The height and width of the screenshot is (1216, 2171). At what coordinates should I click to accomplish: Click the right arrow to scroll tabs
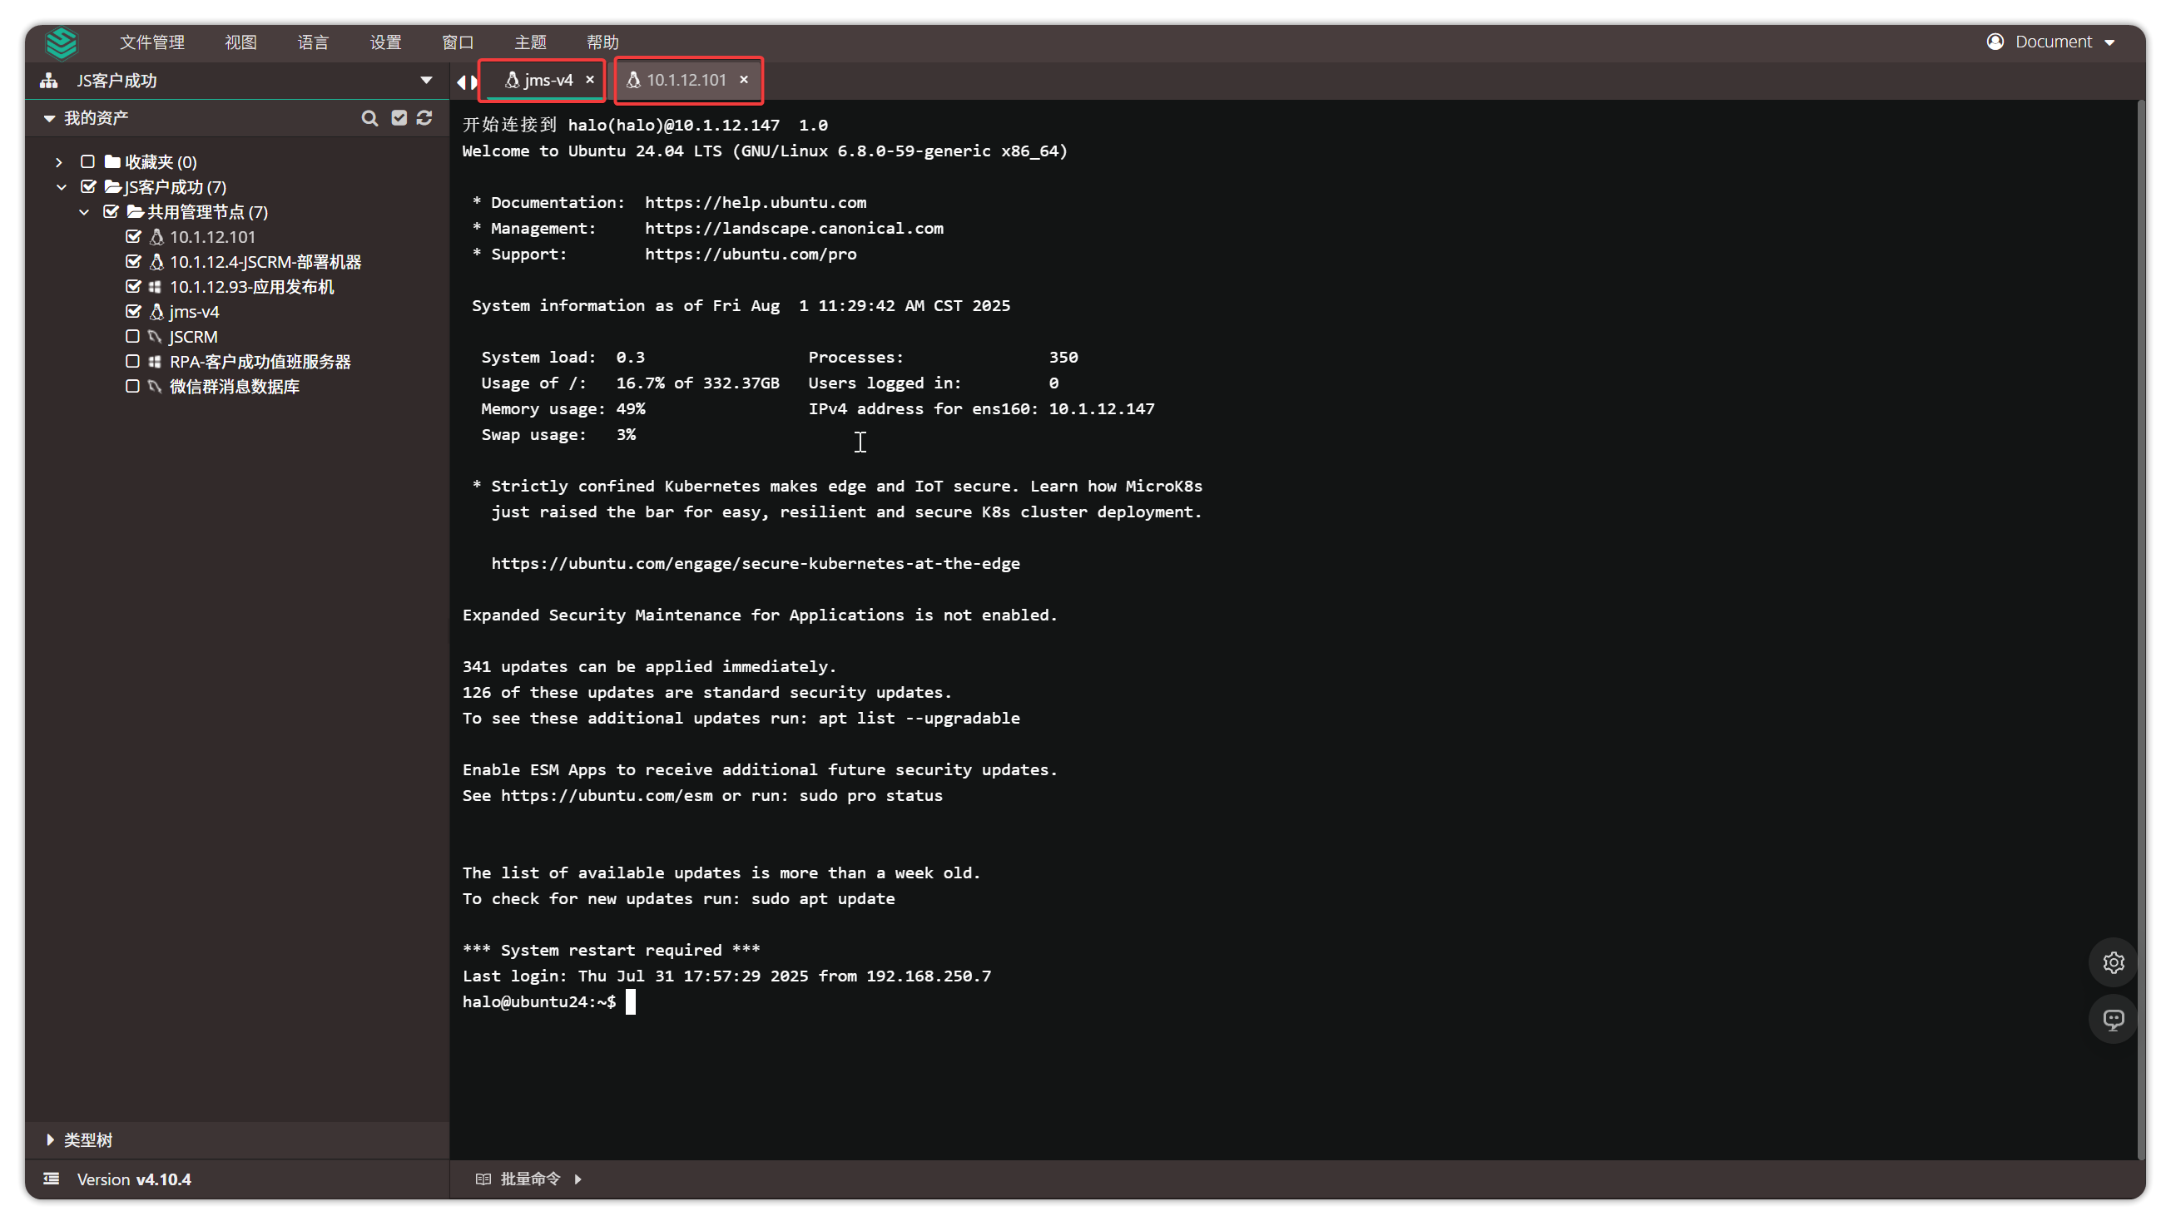[x=474, y=82]
